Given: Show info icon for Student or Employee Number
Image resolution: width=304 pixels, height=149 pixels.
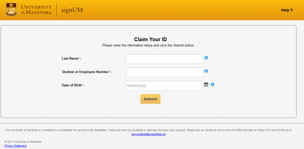Looking at the screenshot, I should (206, 71).
